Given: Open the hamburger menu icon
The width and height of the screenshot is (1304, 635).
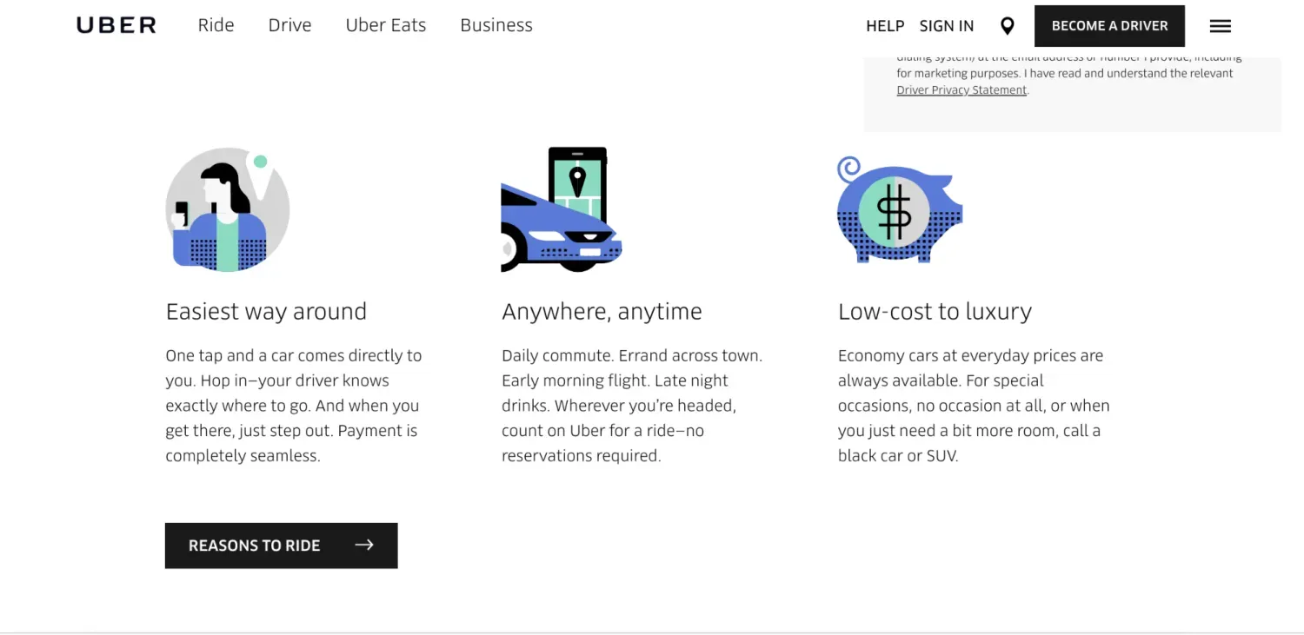Looking at the screenshot, I should coord(1220,26).
